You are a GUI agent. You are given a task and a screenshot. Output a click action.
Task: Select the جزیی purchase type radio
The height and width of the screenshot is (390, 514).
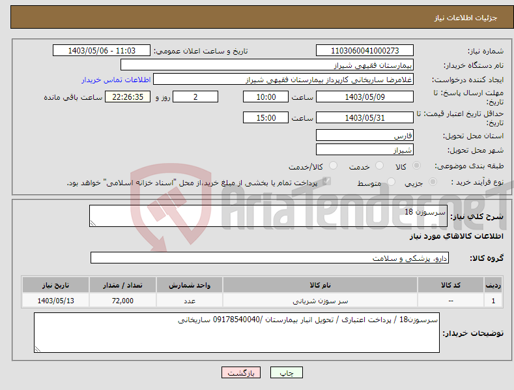click(433, 182)
